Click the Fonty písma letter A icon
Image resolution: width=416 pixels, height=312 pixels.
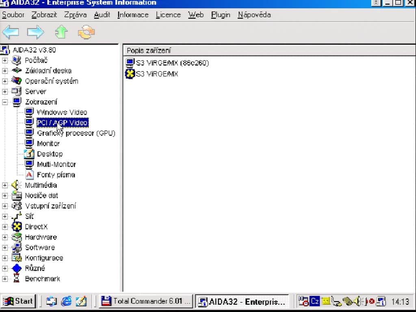point(29,175)
